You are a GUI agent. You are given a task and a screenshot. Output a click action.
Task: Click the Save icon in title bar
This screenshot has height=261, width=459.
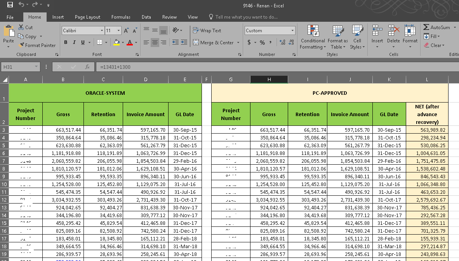tap(10, 5)
